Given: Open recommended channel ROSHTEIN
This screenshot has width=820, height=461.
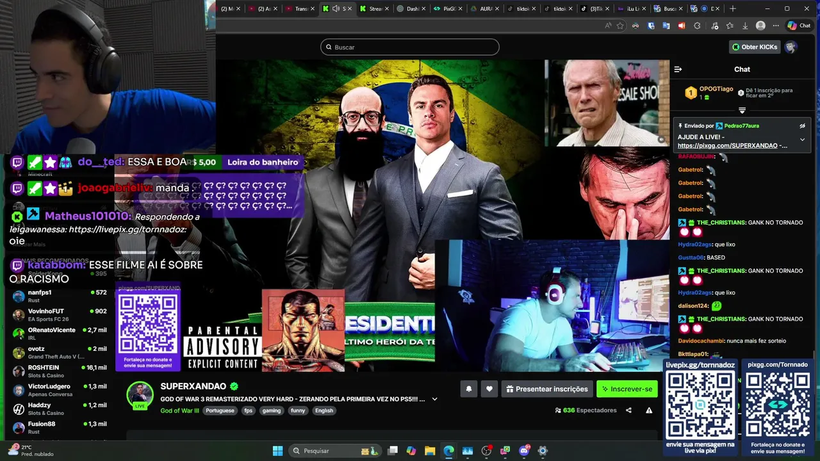Looking at the screenshot, I should point(60,371).
